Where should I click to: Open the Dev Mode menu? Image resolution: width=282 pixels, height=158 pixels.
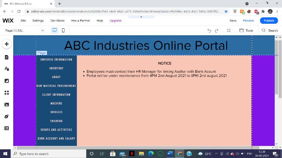(58, 21)
